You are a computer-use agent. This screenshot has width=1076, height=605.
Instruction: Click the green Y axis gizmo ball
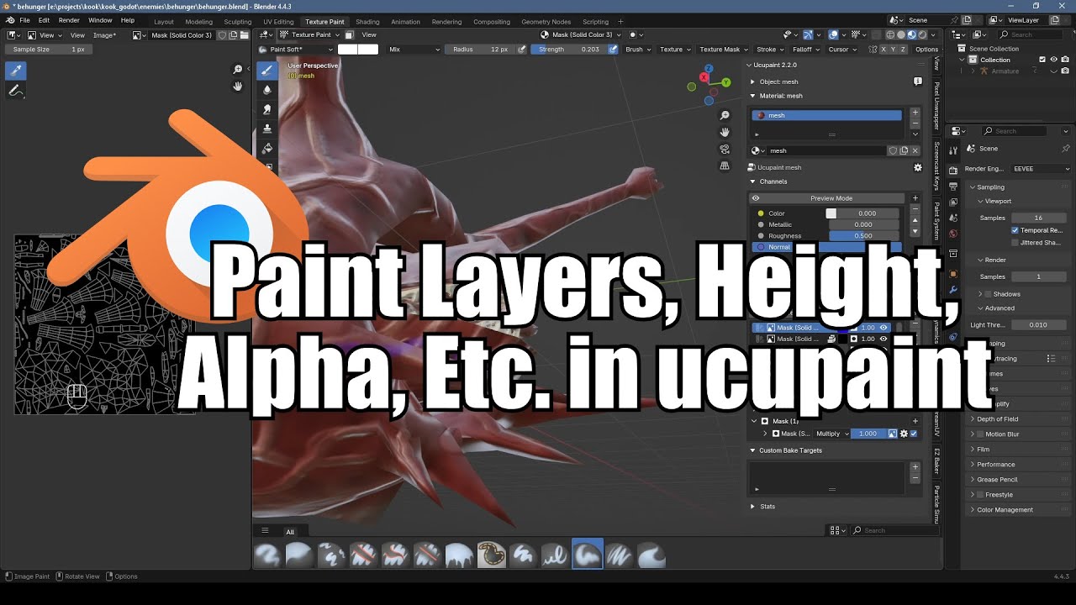click(725, 82)
